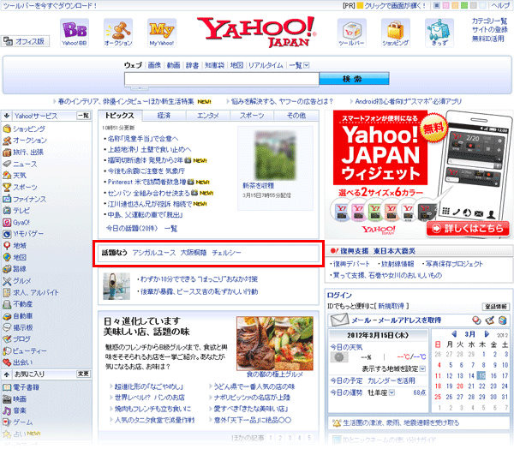Click the 自動車 car sidebar icon
This screenshot has width=514, height=449.
tap(7, 316)
